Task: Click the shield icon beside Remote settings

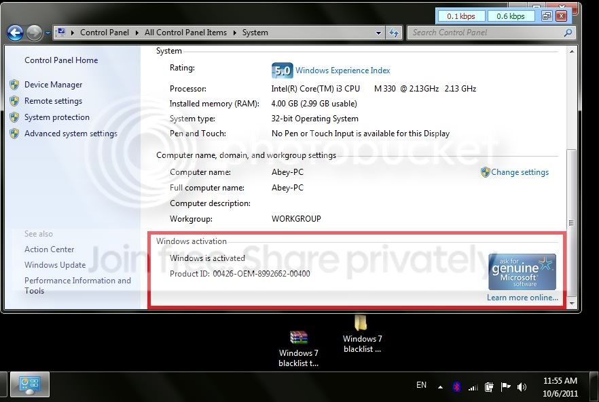Action: tap(14, 101)
